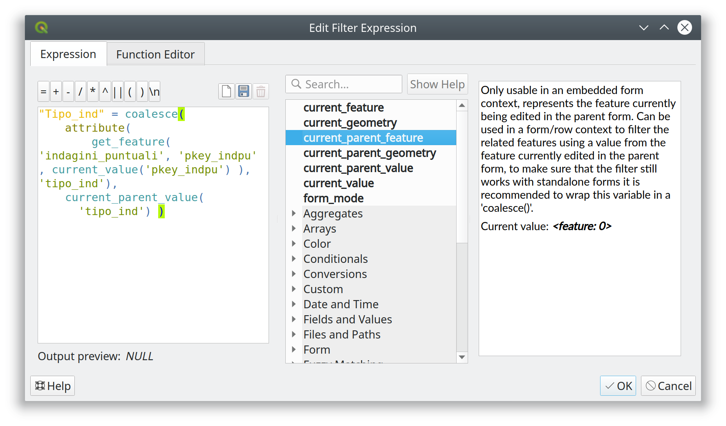The image size is (726, 426).
Task: Switch to the Function Editor tab
Action: [155, 54]
